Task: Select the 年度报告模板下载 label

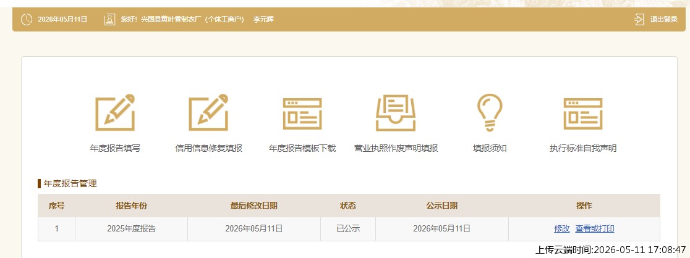Action: [x=302, y=148]
